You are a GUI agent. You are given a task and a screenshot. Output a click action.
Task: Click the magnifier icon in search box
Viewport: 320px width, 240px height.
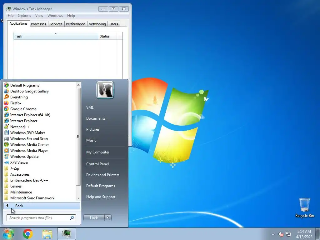tap(72, 218)
